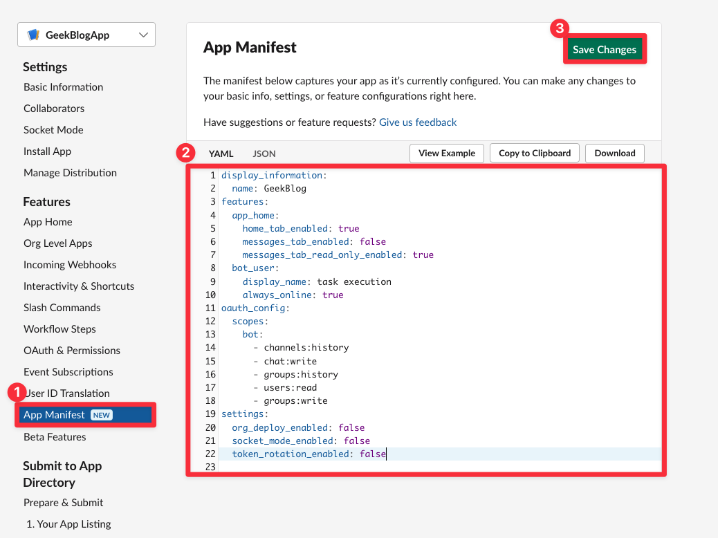Image resolution: width=718 pixels, height=538 pixels.
Task: Click the GeekBlogApp app icon
Action: click(x=33, y=35)
